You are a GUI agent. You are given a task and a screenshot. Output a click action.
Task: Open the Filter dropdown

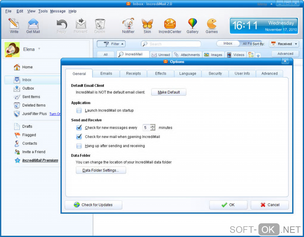click(111, 44)
